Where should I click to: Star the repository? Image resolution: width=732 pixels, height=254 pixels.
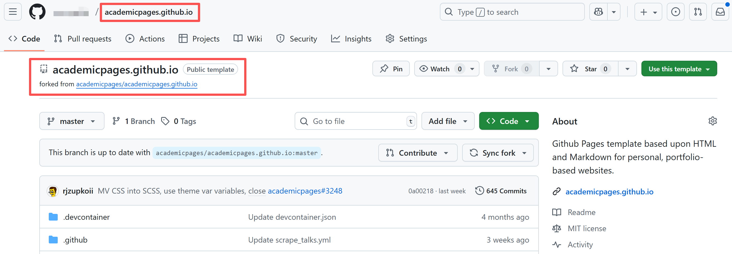coord(590,69)
